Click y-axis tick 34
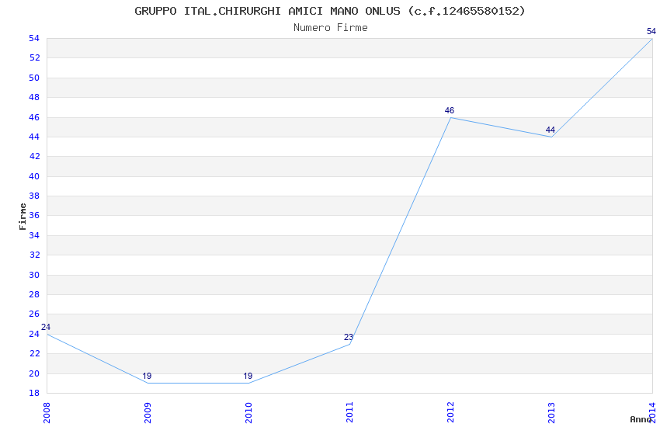Image resolution: width=660 pixels, height=427 pixels. [34, 235]
